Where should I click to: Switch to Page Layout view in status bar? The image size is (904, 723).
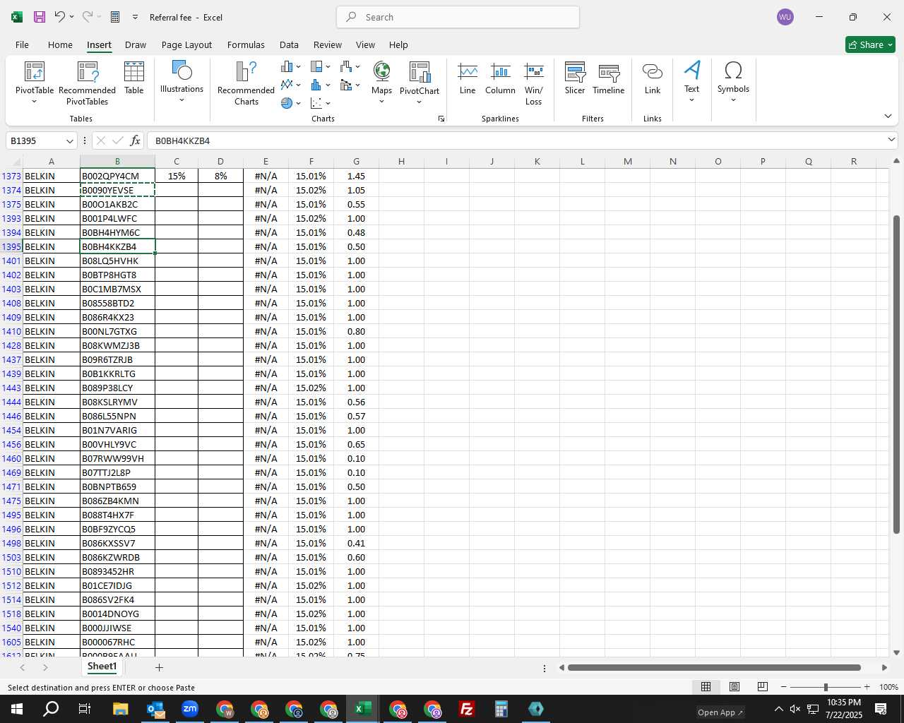click(734, 687)
